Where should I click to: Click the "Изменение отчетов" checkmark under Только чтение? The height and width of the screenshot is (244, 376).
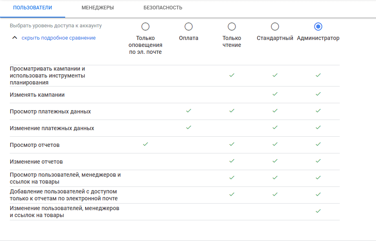[232, 161]
